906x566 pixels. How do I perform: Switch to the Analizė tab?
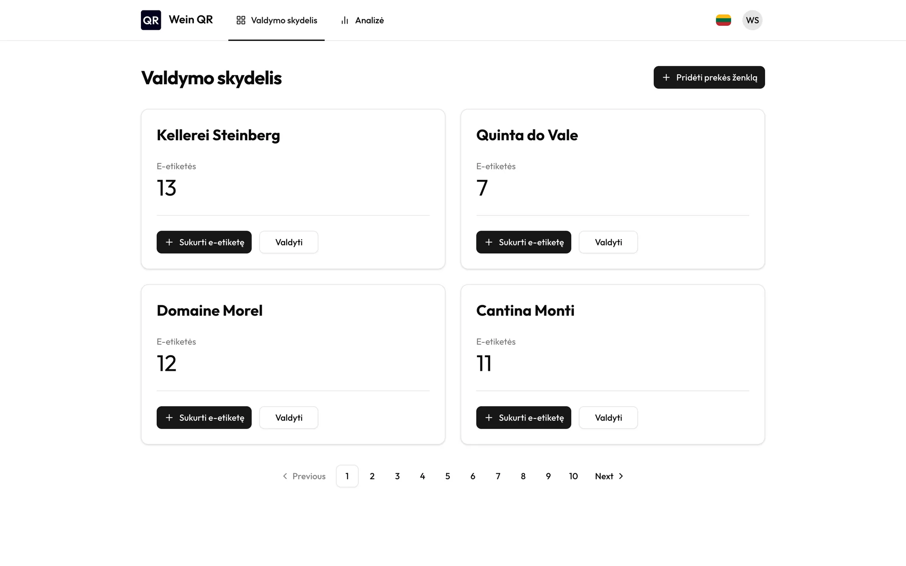(x=362, y=20)
